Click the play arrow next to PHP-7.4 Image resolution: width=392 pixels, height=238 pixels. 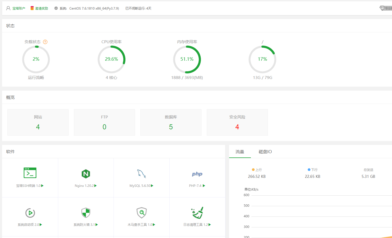[x=204, y=186]
